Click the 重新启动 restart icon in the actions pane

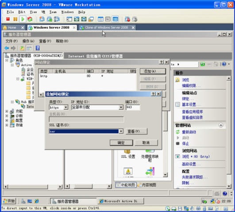click(x=178, y=132)
